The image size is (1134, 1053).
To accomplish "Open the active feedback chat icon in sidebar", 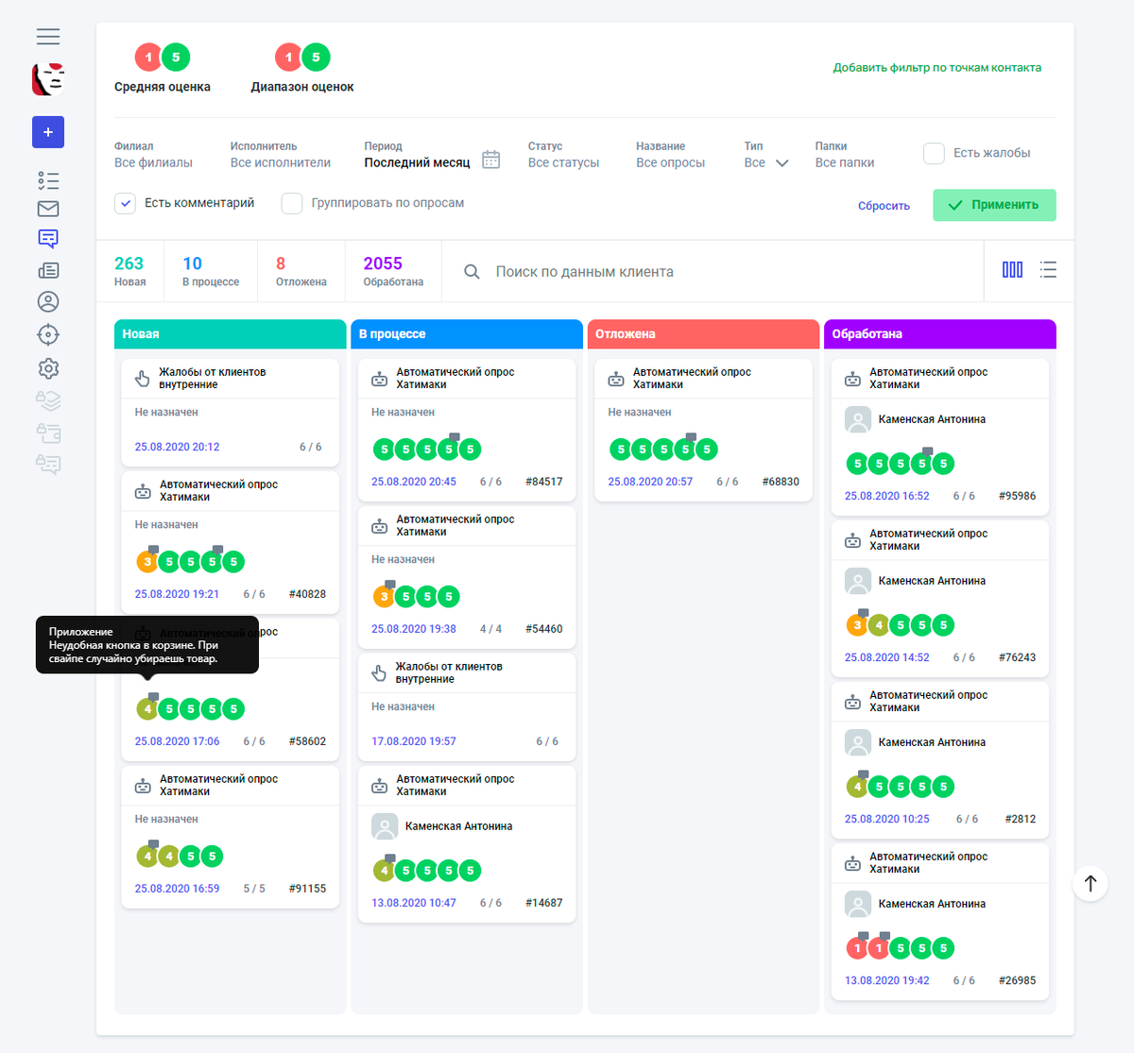I will coord(48,239).
